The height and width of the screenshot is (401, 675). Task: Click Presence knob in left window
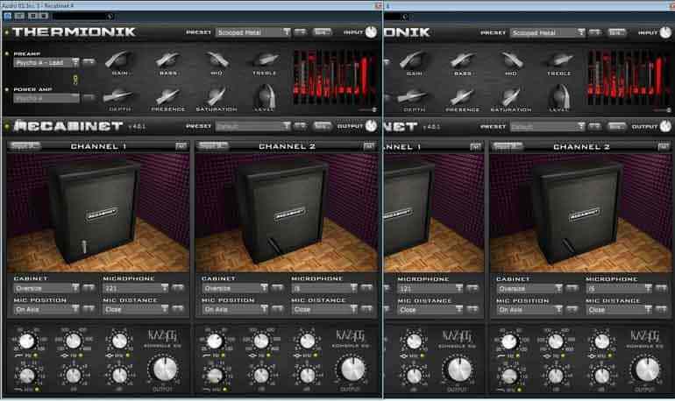click(168, 95)
